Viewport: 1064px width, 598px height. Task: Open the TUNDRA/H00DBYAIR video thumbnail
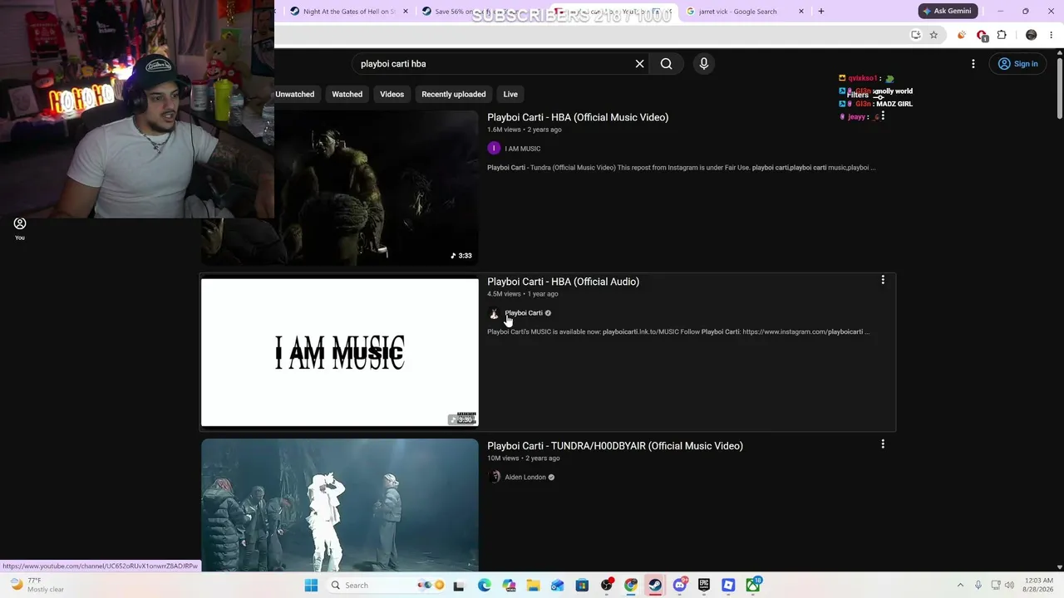pos(340,505)
